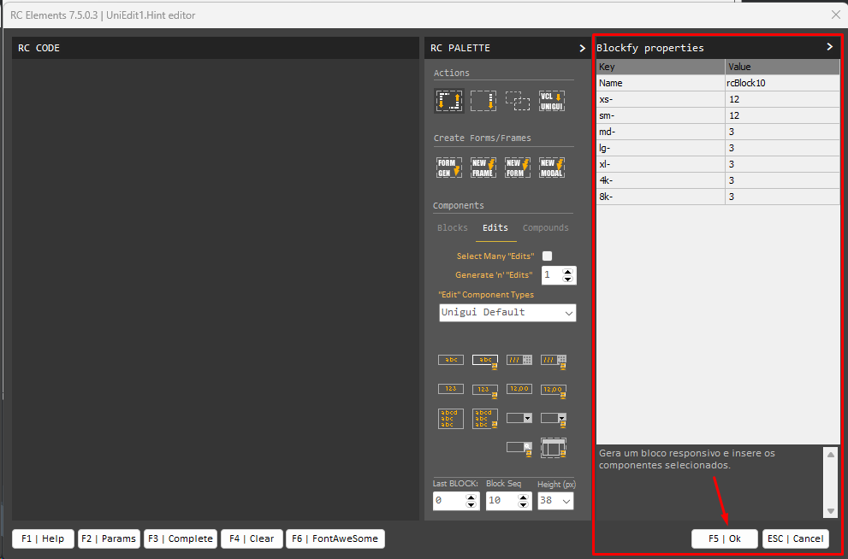Select the plain '123' number edit component
This screenshot has height=559, width=848.
[450, 389]
